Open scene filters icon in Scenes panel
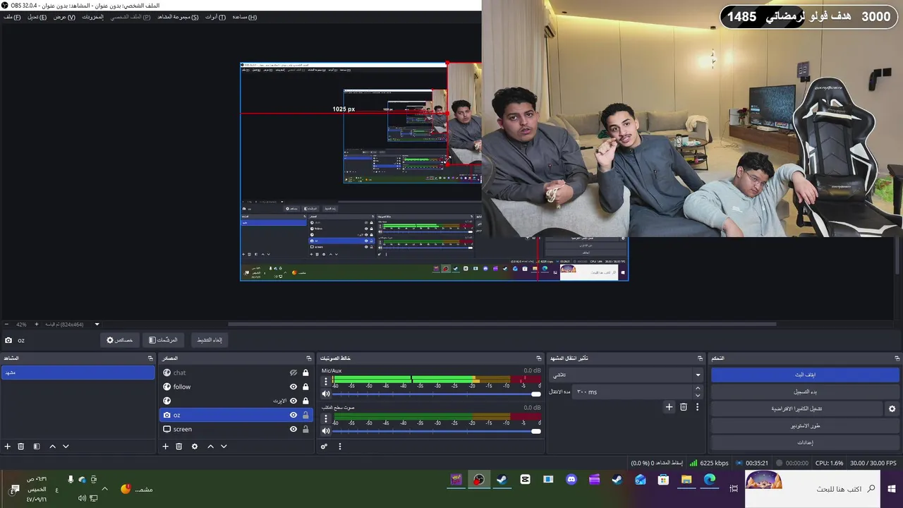 click(x=37, y=447)
